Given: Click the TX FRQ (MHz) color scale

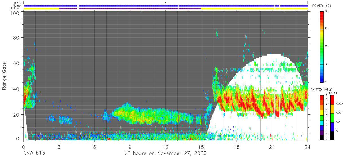Looking at the screenshot, I should click(x=322, y=118).
